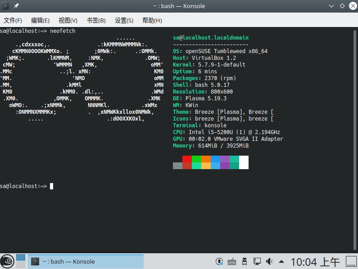Click the Uptime: 6 mins line
Image resolution: width=358 pixels, height=269 pixels.
tap(195, 72)
